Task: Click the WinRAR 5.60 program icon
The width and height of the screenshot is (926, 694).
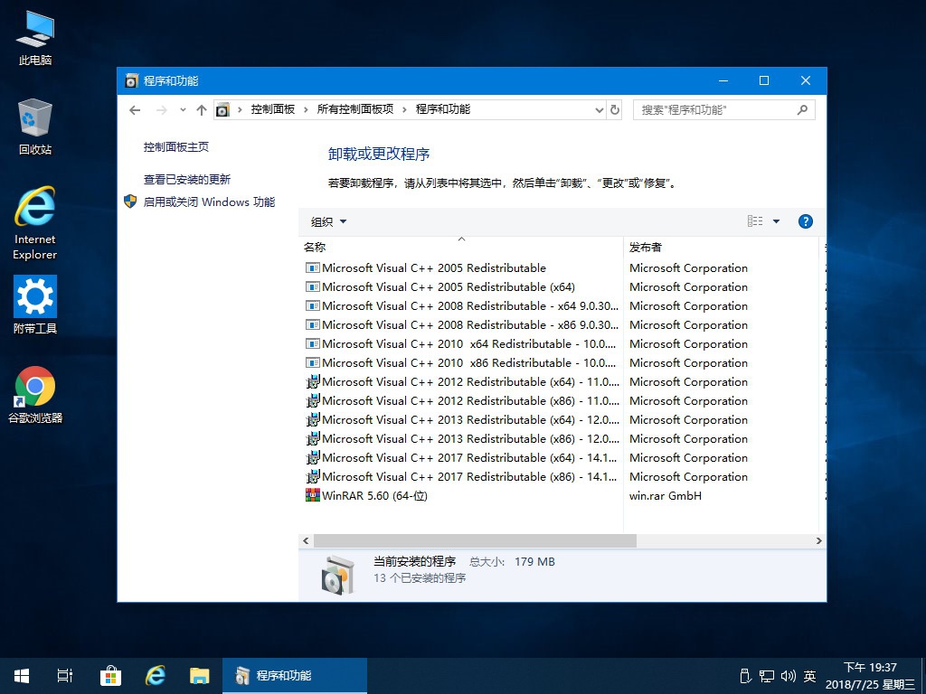Action: click(312, 495)
